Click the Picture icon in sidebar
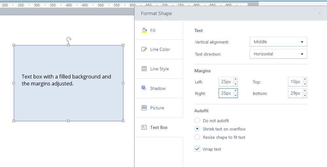This screenshot has width=327, height=167. tap(144, 108)
